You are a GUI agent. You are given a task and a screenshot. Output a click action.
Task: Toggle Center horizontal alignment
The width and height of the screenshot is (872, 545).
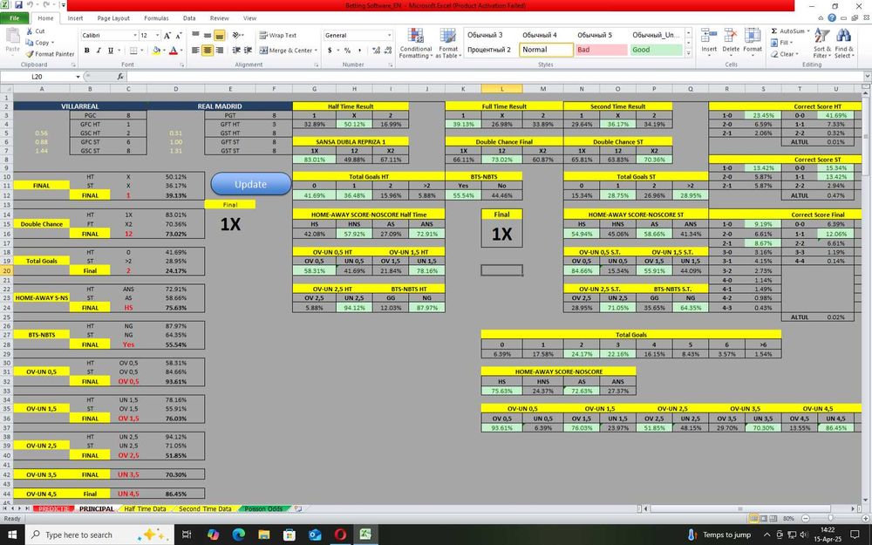click(208, 50)
